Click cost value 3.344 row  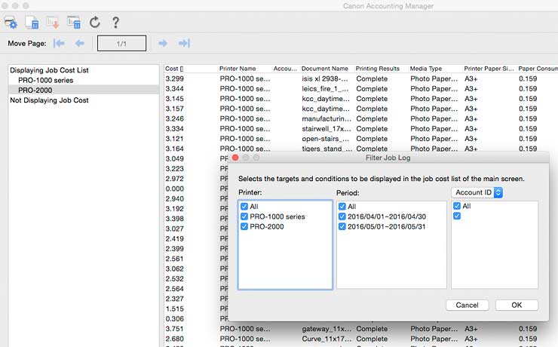[x=174, y=88]
